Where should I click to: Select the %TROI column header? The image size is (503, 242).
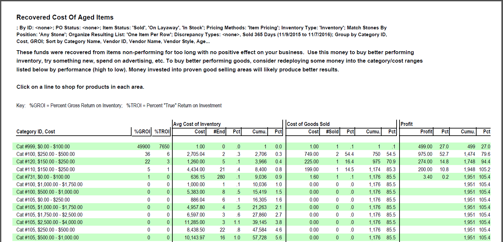[x=162, y=132]
